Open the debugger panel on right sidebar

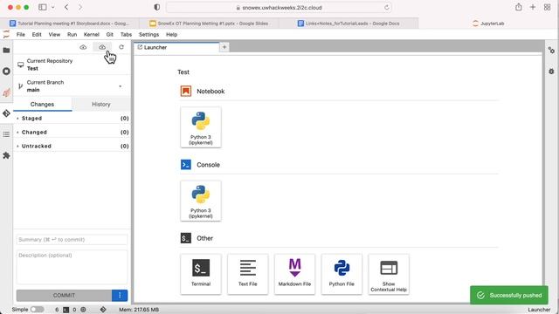click(551, 72)
